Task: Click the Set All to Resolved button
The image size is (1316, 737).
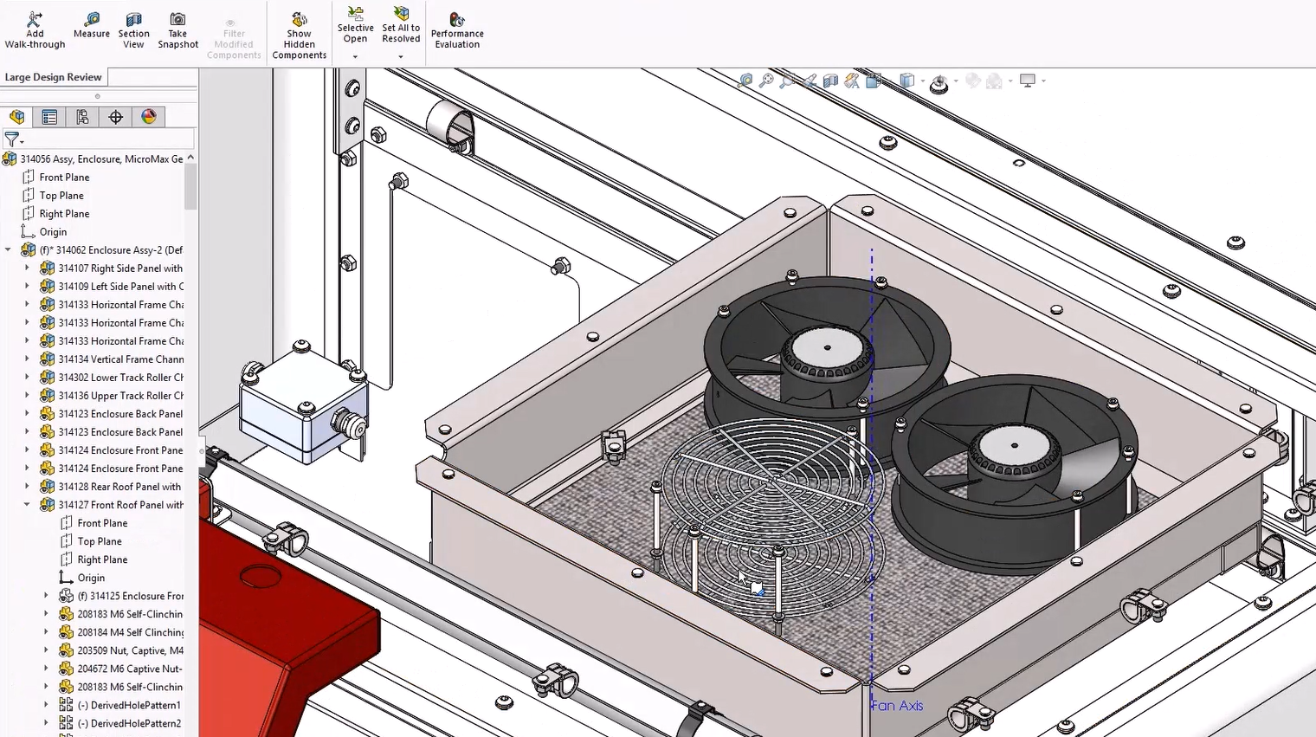Action: pos(401,24)
